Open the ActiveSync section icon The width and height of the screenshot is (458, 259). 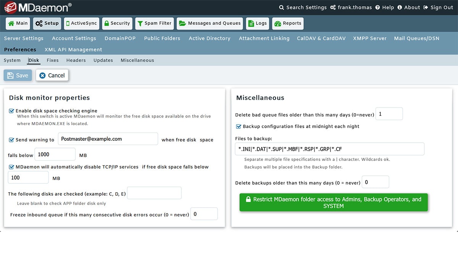[69, 23]
